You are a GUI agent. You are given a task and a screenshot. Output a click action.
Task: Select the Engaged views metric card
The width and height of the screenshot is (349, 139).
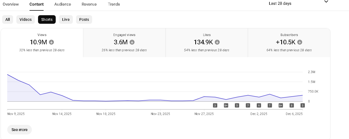point(124,43)
